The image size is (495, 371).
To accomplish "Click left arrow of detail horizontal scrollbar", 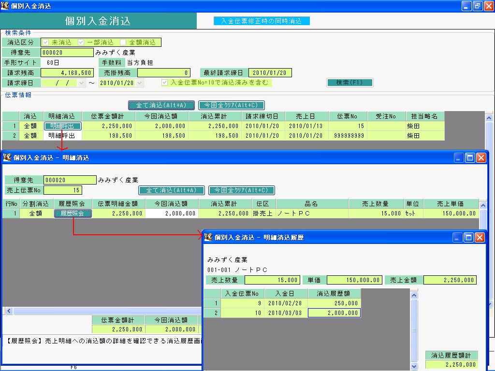I will tap(9, 311).
